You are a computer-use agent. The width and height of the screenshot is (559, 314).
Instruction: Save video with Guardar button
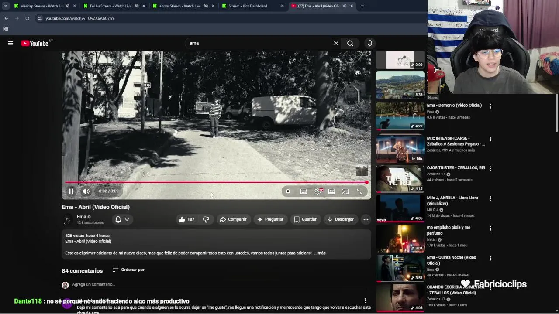tap(305, 219)
